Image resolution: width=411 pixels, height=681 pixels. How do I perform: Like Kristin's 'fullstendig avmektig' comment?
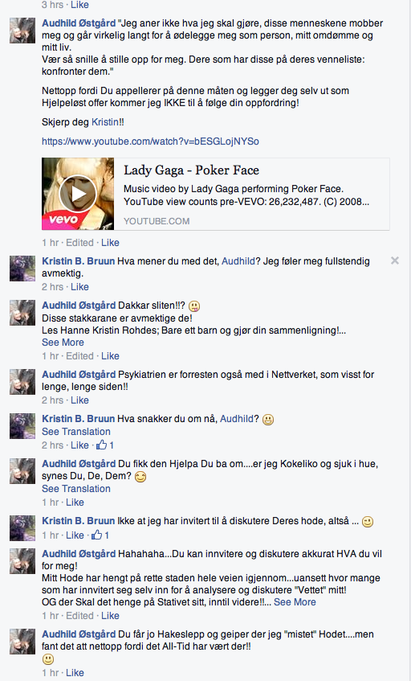tap(79, 287)
